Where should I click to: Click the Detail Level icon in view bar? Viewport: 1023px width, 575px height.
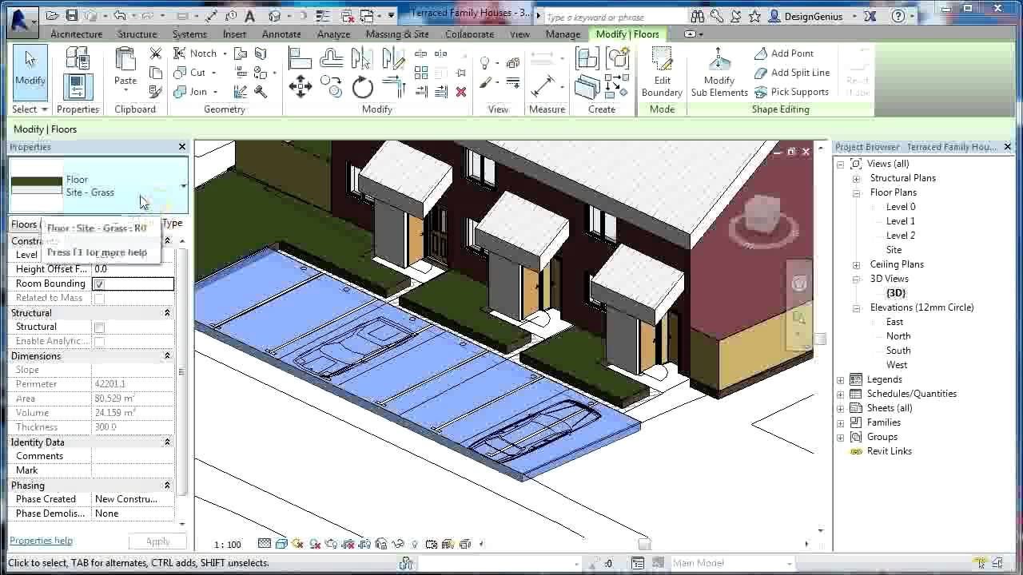(265, 544)
